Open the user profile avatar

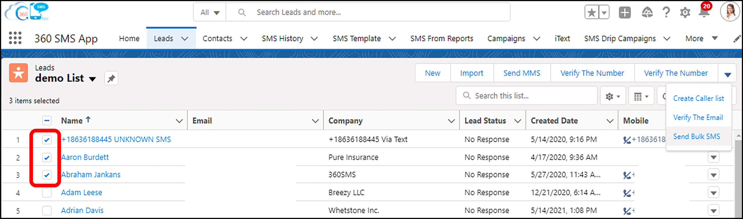730,12
